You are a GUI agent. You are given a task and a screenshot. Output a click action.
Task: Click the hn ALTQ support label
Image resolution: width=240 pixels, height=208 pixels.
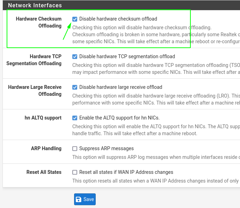click(x=43, y=118)
